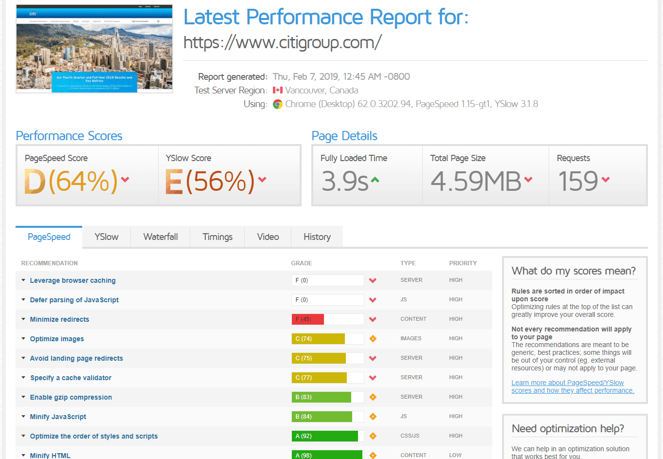This screenshot has width=663, height=459.
Task: Click the Chrome browser icon
Action: (x=278, y=104)
